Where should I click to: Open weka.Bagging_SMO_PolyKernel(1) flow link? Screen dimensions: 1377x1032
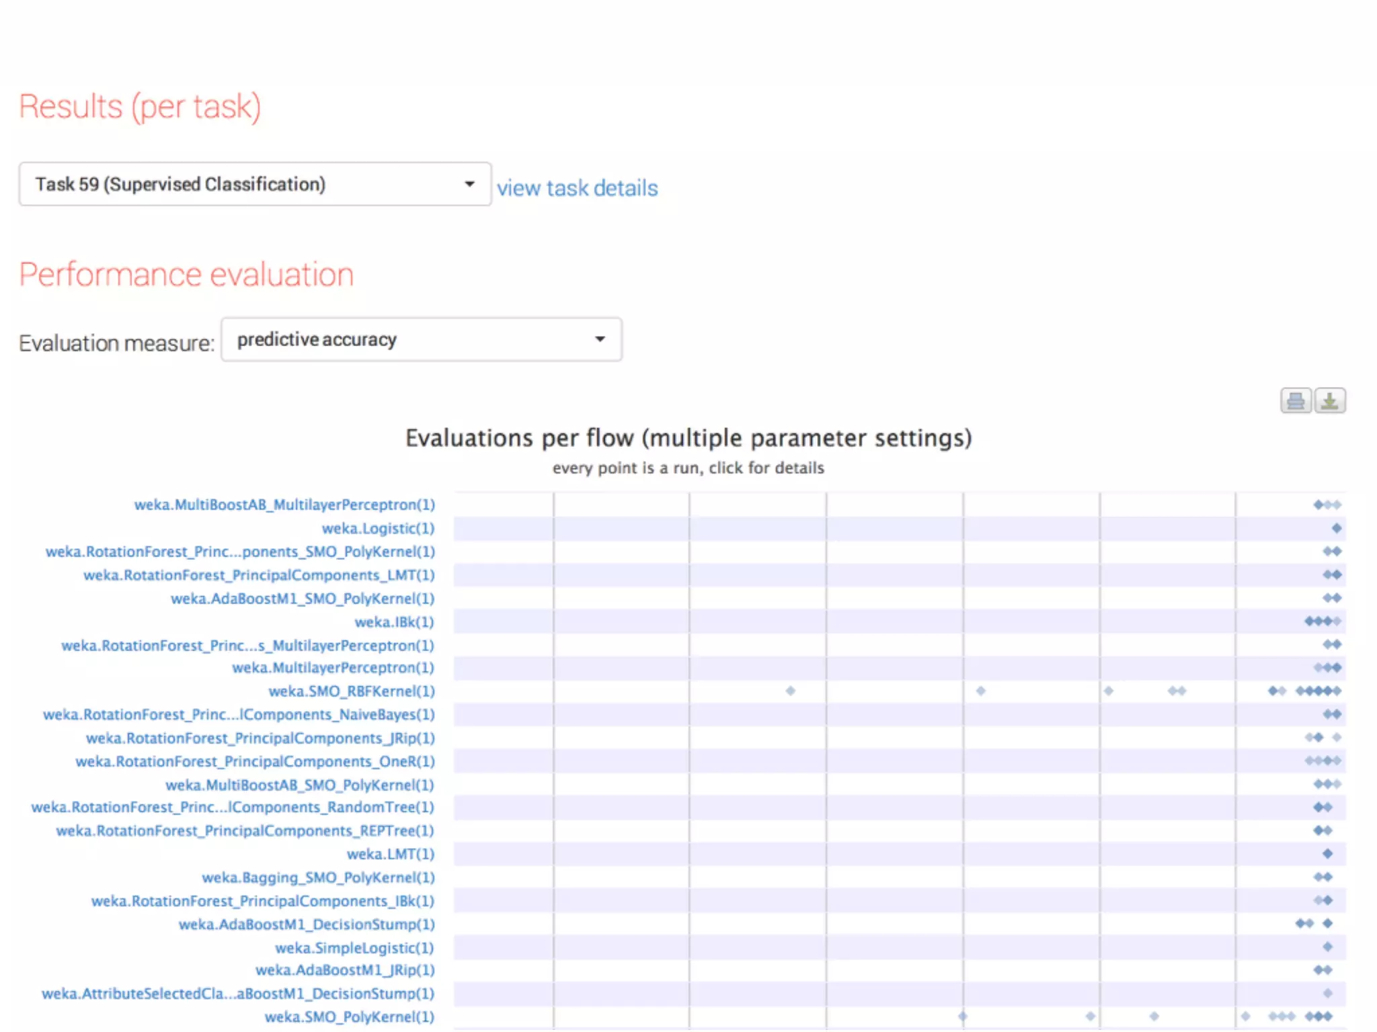click(318, 877)
